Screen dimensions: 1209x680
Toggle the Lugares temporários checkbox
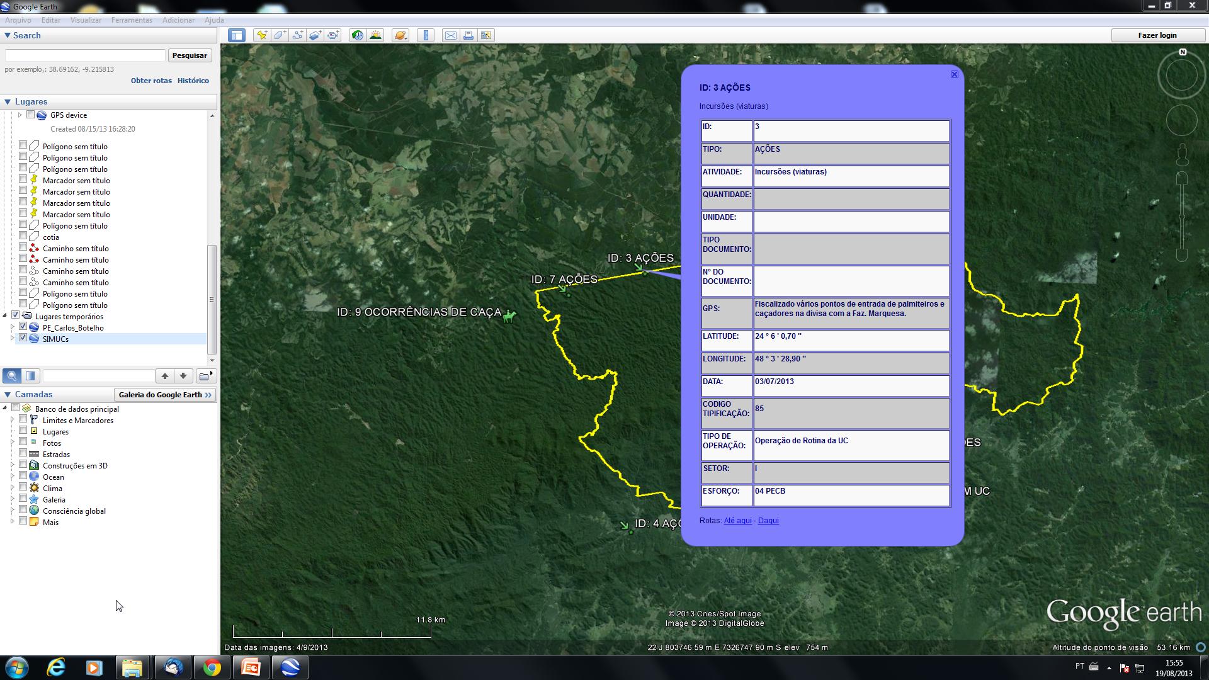15,315
